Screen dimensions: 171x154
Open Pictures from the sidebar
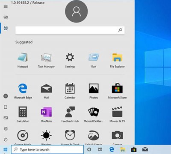click(x=6, y=118)
